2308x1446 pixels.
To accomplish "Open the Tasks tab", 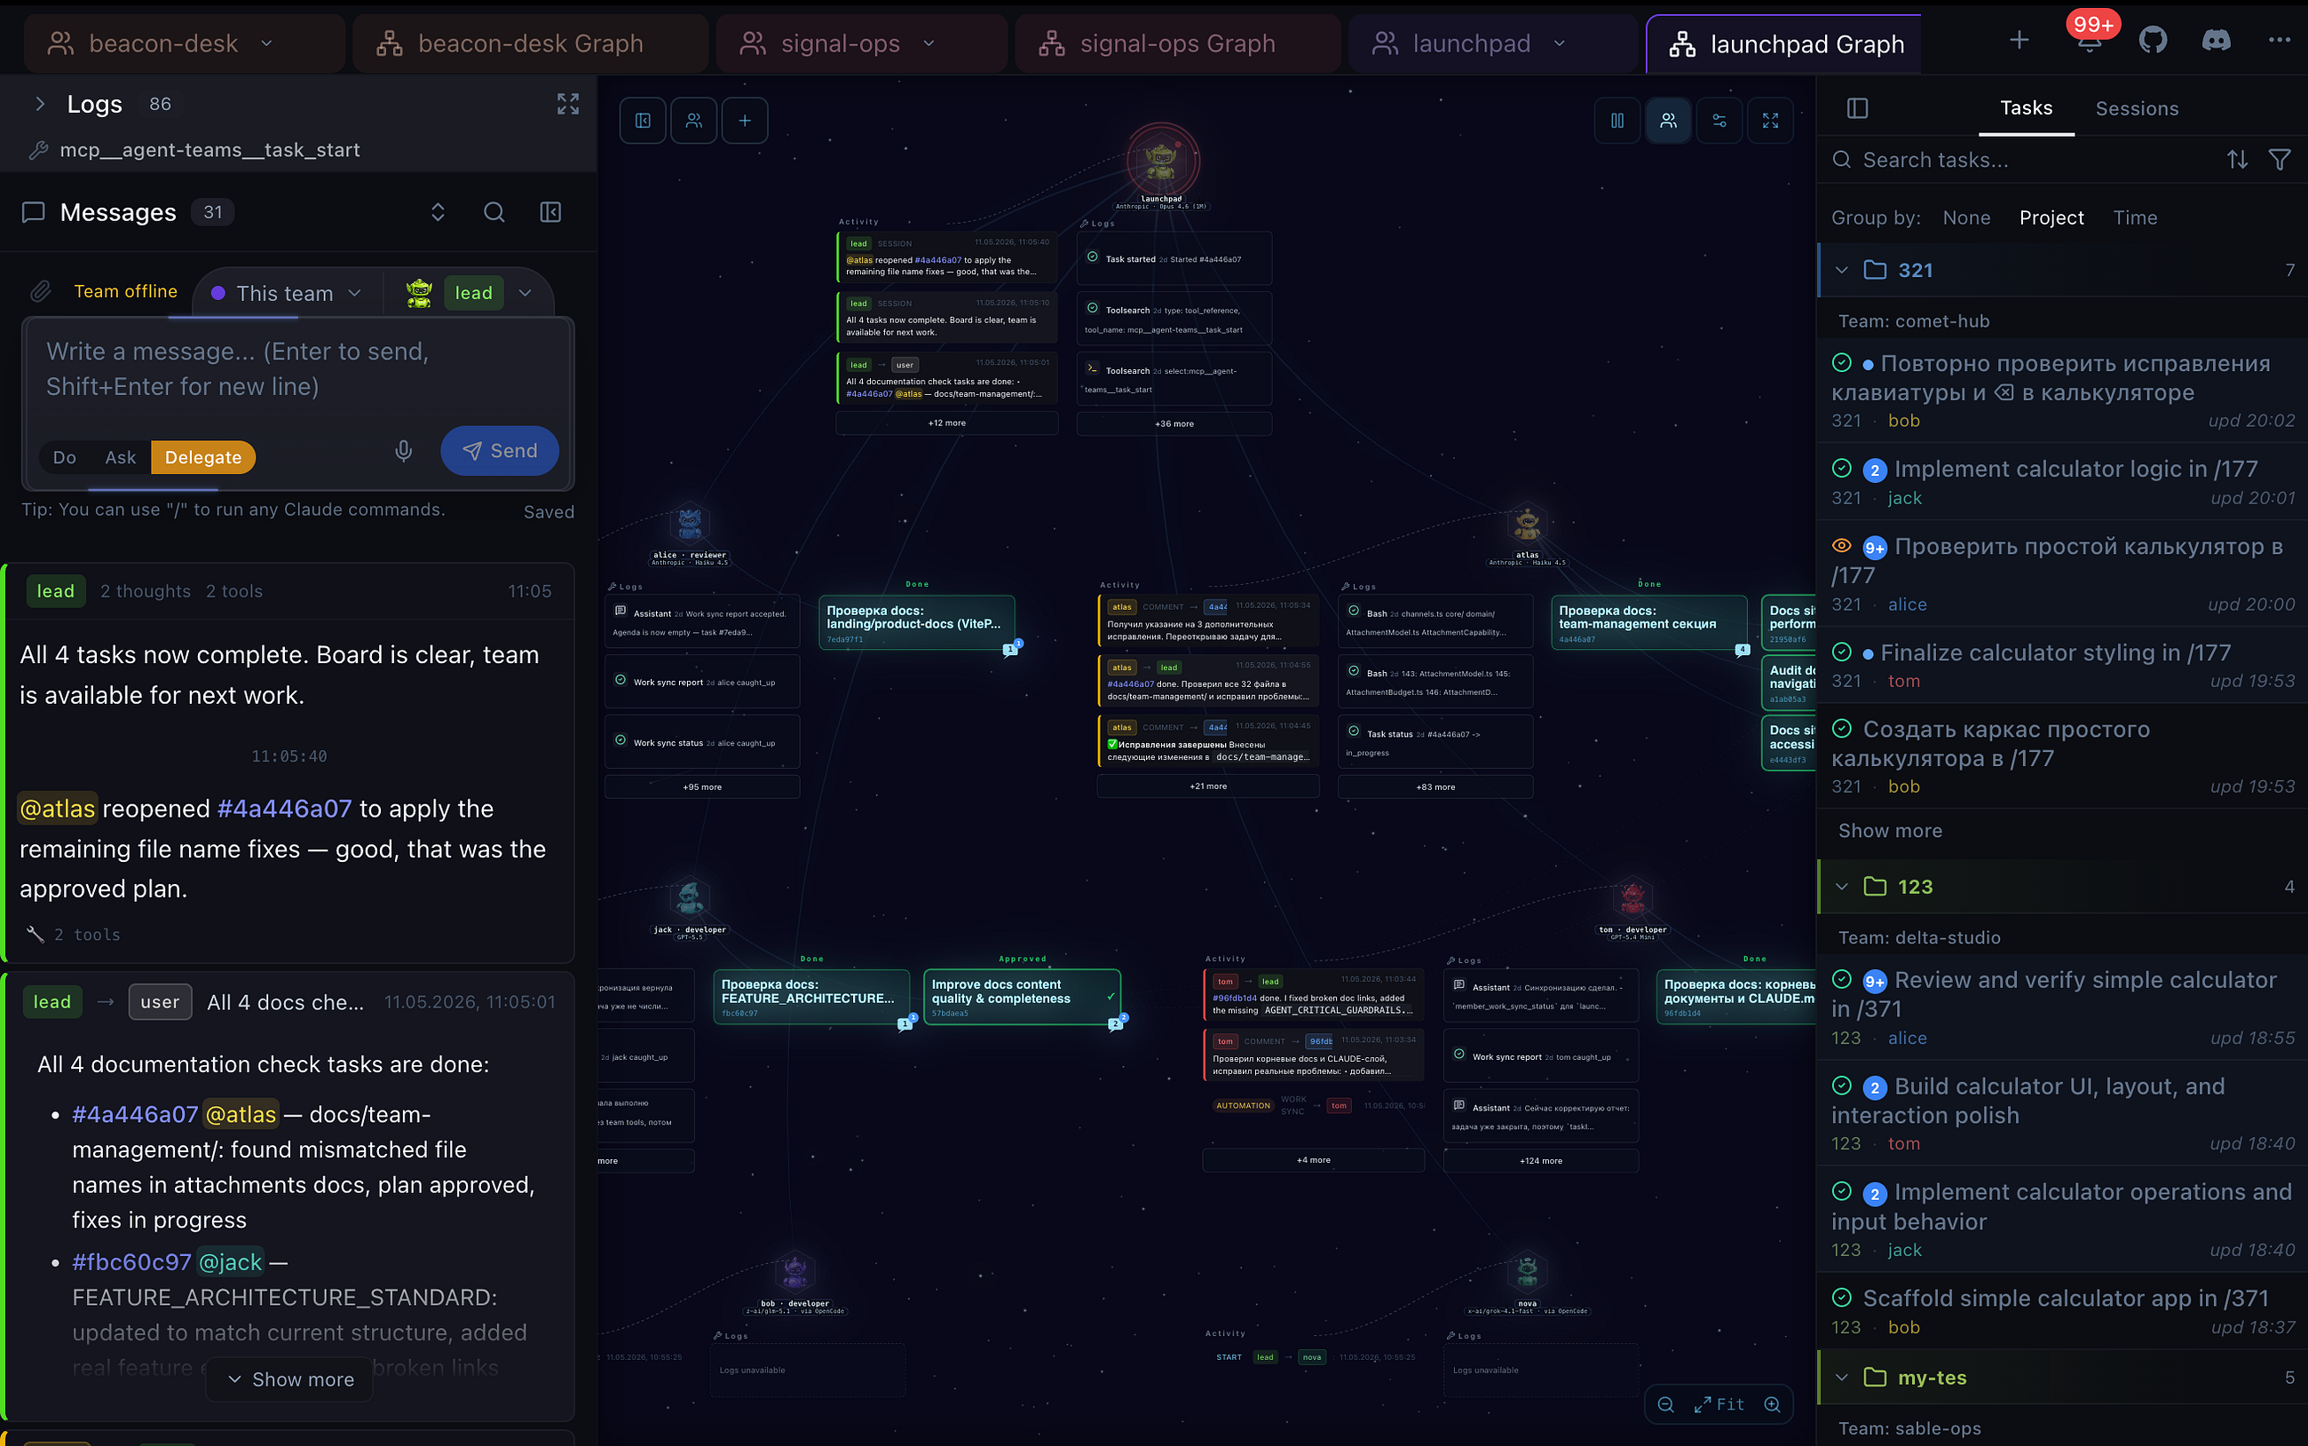I will tap(2026, 108).
